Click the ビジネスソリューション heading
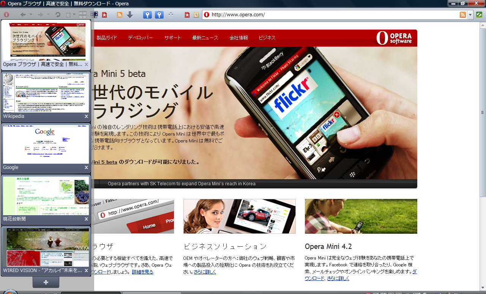The width and height of the screenshot is (486, 294). (x=225, y=247)
